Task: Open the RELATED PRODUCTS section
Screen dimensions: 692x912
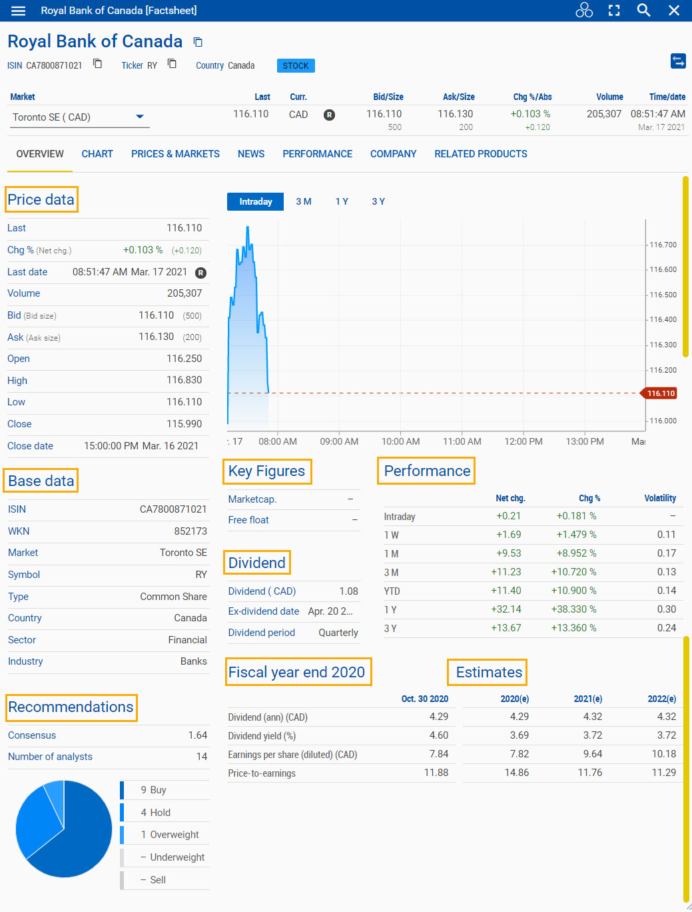Action: tap(480, 154)
